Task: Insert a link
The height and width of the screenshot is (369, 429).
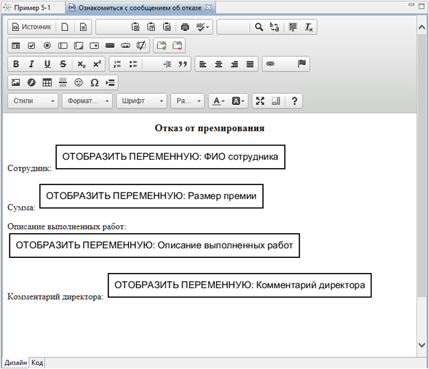Action: point(270,64)
